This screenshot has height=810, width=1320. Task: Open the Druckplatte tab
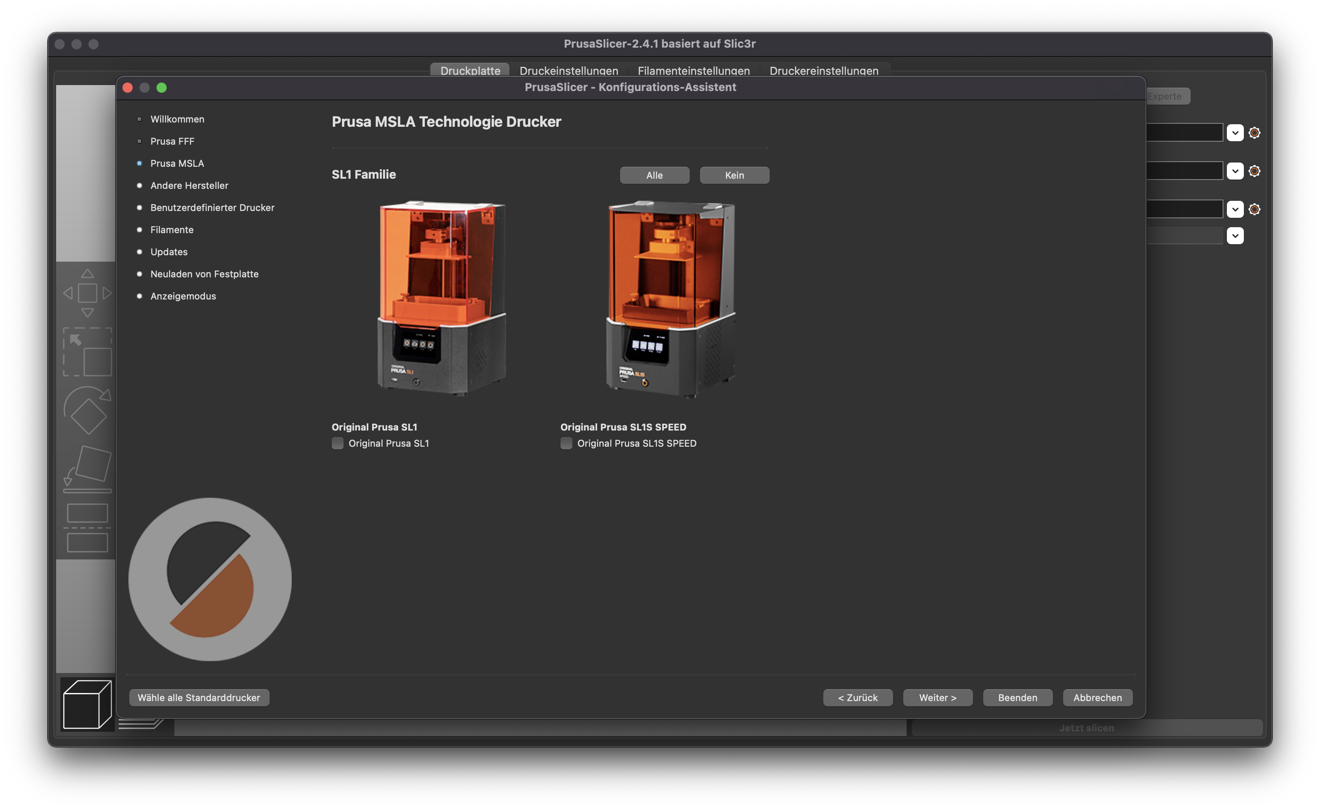(x=470, y=70)
